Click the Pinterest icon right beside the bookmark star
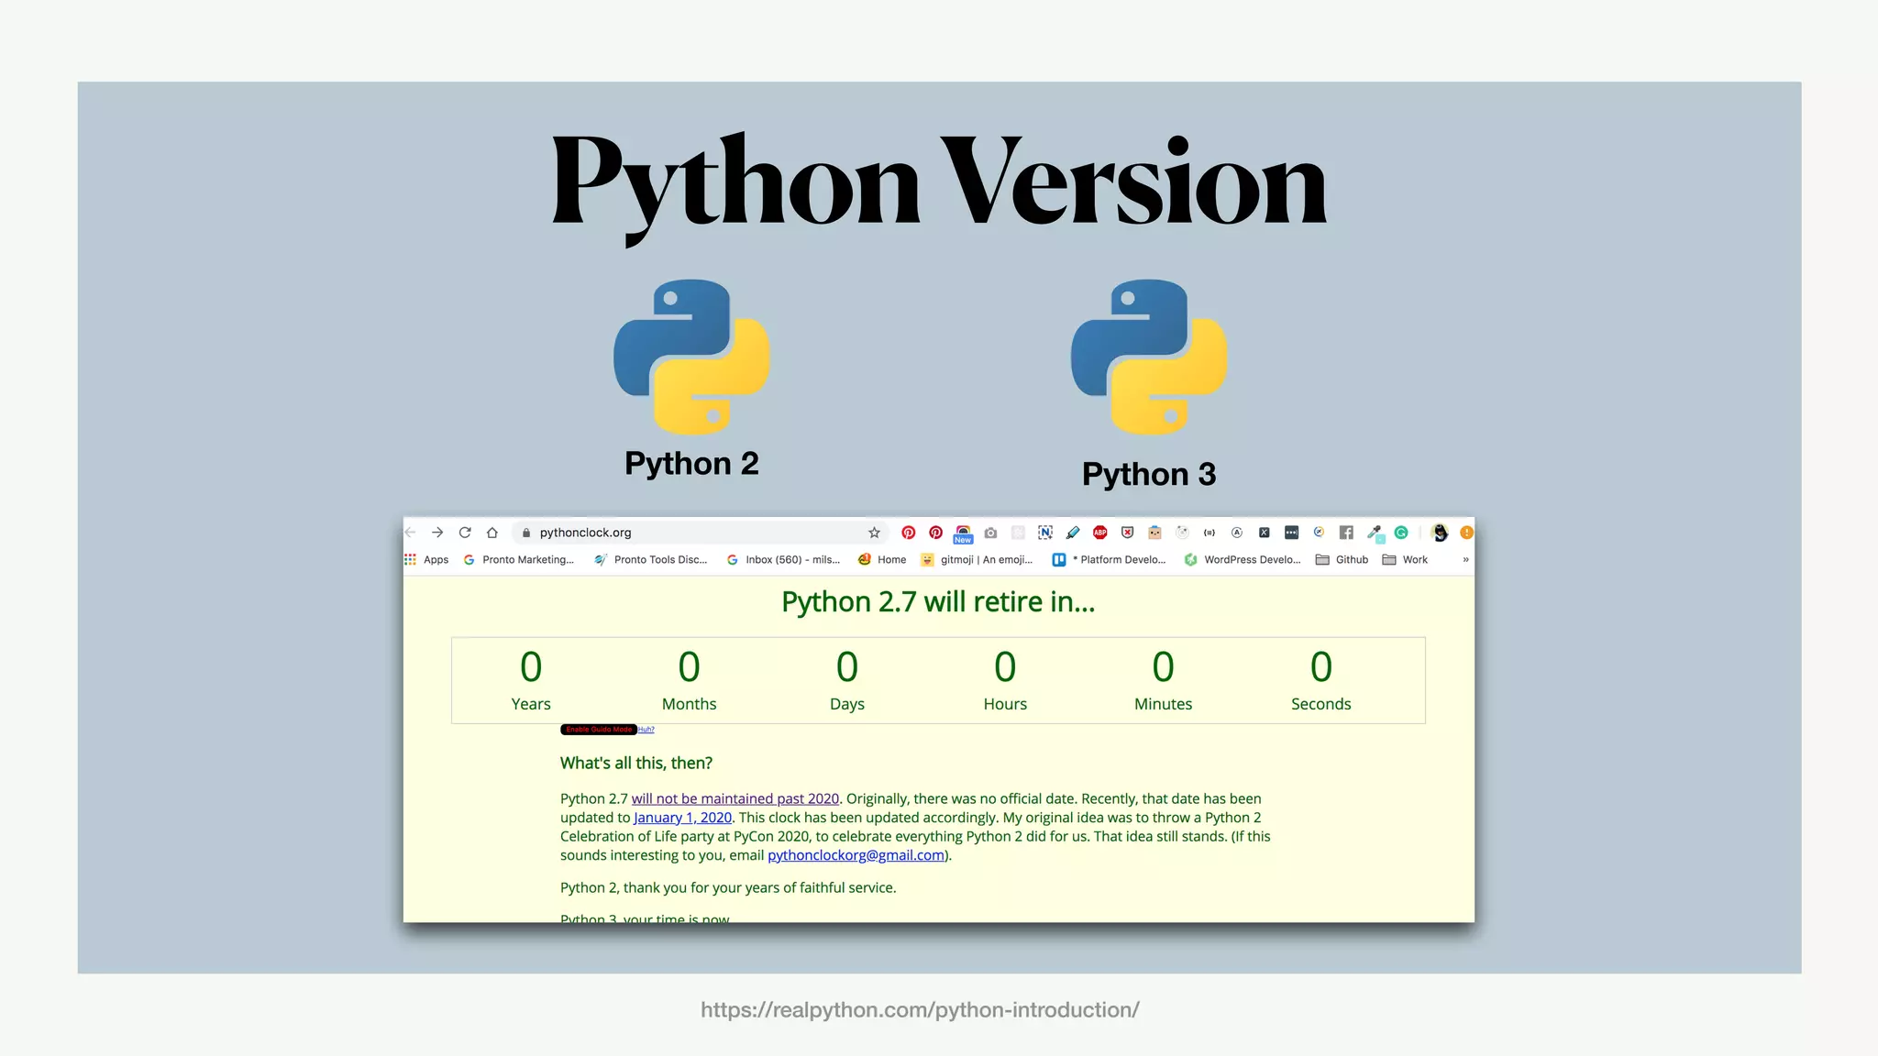The image size is (1878, 1056). [908, 533]
